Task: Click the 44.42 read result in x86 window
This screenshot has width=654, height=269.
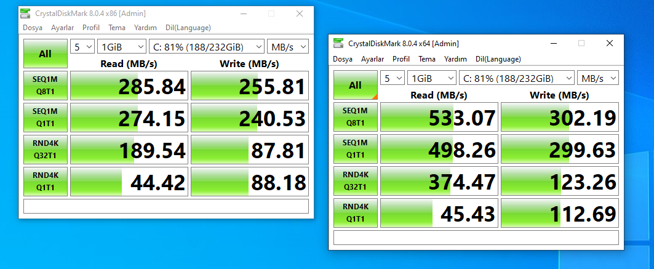Action: pyautogui.click(x=129, y=182)
